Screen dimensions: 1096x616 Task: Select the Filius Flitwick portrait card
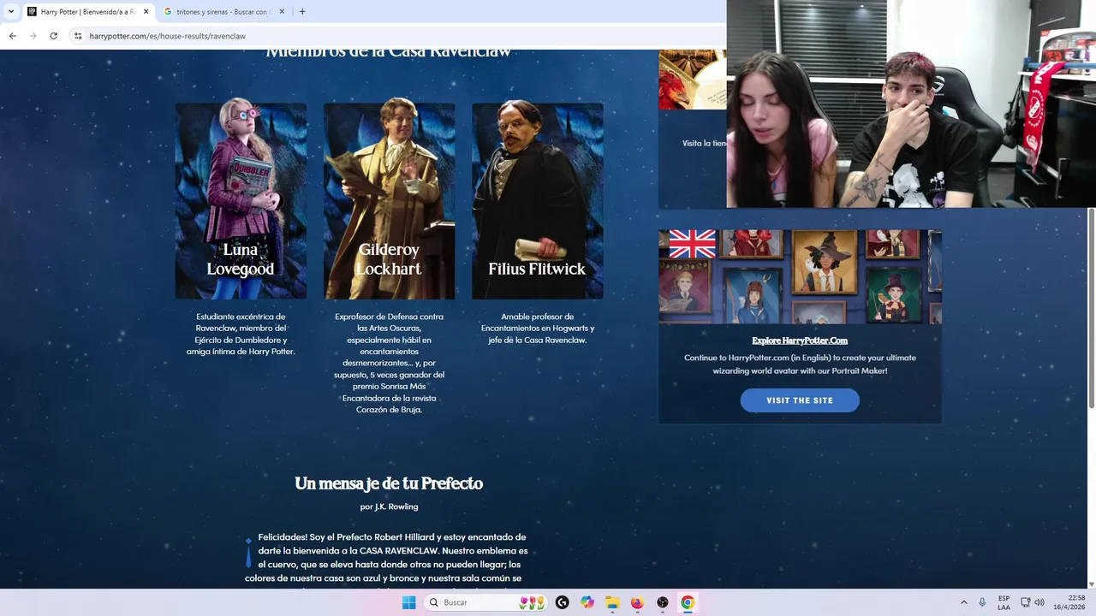(537, 201)
